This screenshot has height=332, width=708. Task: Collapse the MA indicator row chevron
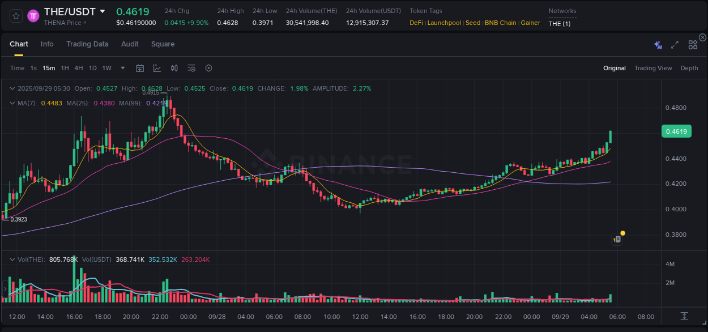pyautogui.click(x=12, y=103)
